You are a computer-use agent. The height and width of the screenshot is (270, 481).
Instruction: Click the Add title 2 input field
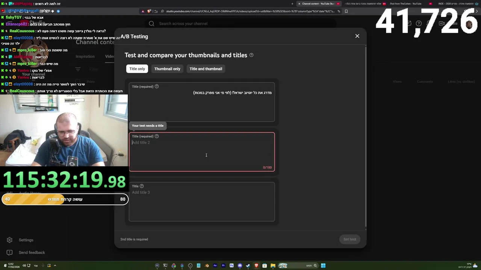tap(202, 152)
